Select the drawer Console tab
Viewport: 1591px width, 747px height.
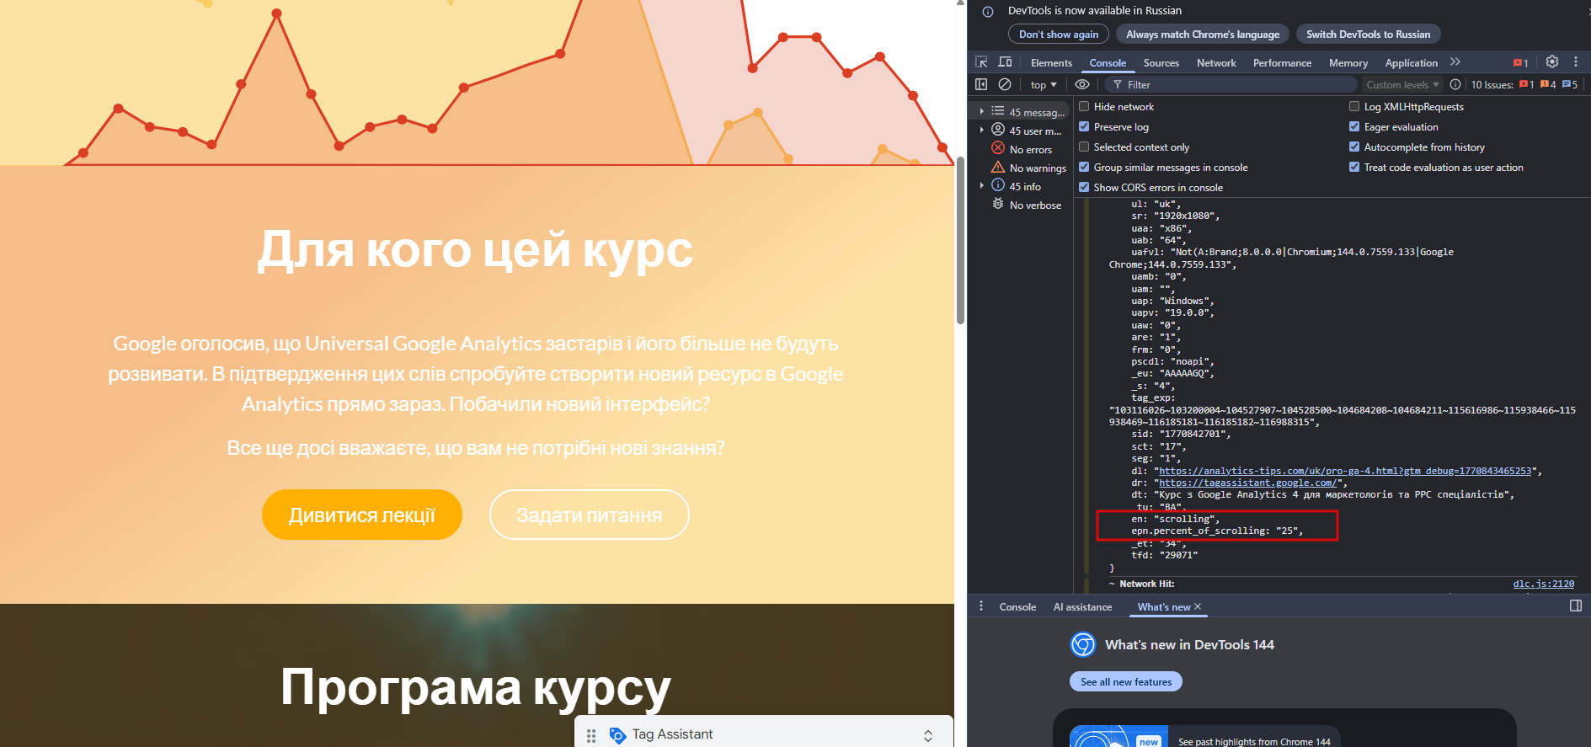pyautogui.click(x=1017, y=606)
